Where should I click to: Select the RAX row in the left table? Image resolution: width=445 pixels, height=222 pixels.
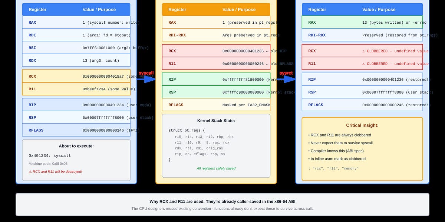[x=76, y=22]
